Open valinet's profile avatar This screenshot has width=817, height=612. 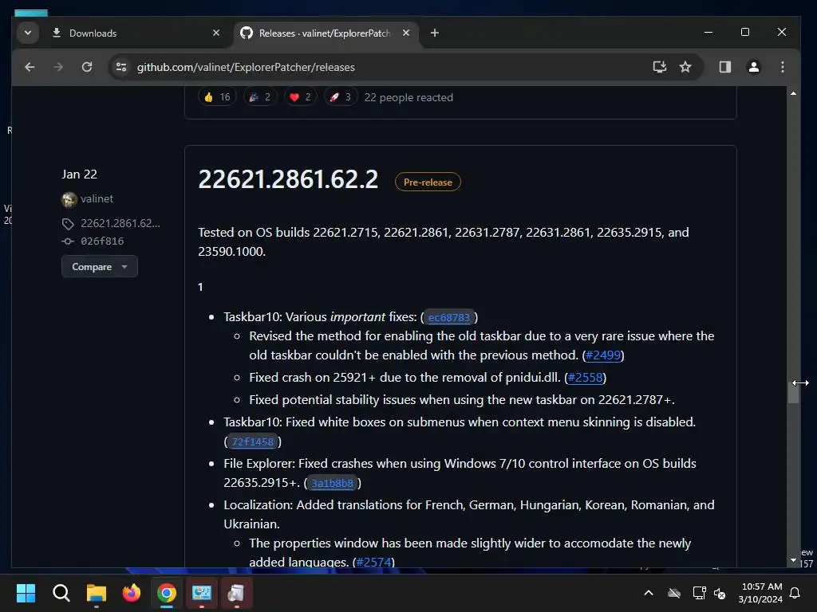[69, 198]
